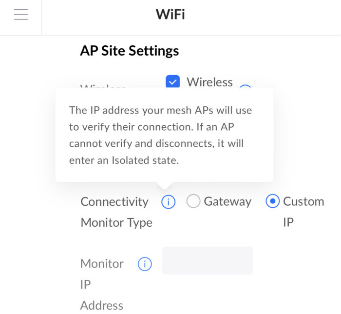Click info icon next to Monitor IP Address

point(145,264)
